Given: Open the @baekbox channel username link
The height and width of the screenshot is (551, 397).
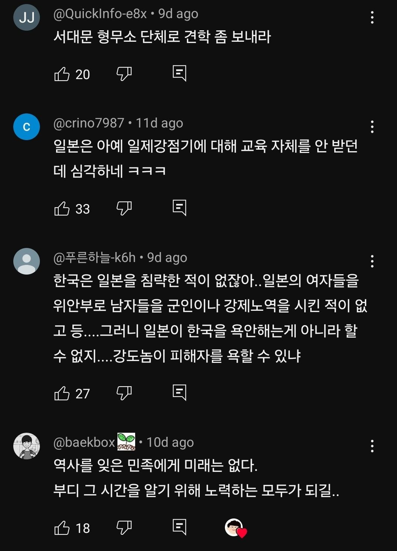Looking at the screenshot, I should (x=85, y=442).
